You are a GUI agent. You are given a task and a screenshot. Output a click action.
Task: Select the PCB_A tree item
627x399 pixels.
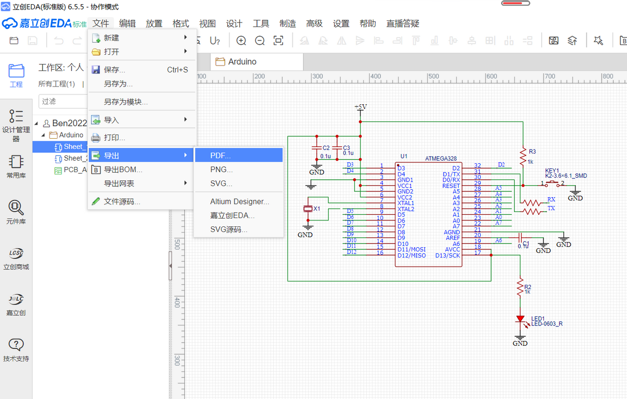pos(71,170)
